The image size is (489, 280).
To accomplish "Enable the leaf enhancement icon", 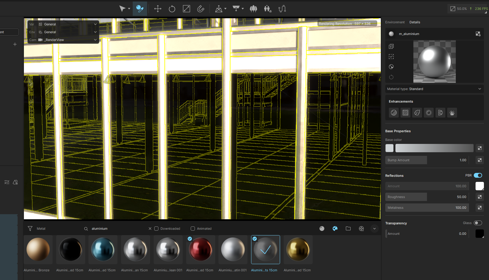I will pyautogui.click(x=417, y=113).
